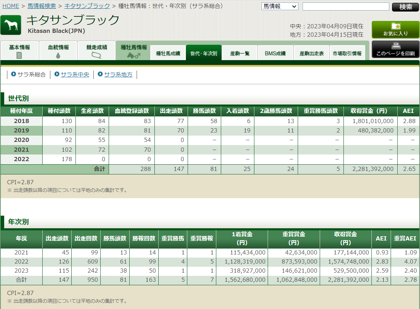Add horse to favorites with star folder button
The image size is (420, 309).
pyautogui.click(x=396, y=30)
